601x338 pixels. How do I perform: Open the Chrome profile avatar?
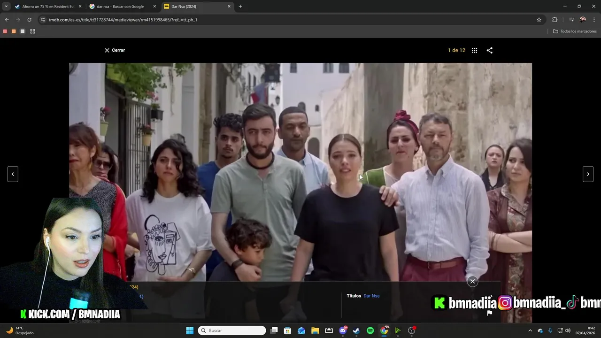pyautogui.click(x=583, y=20)
